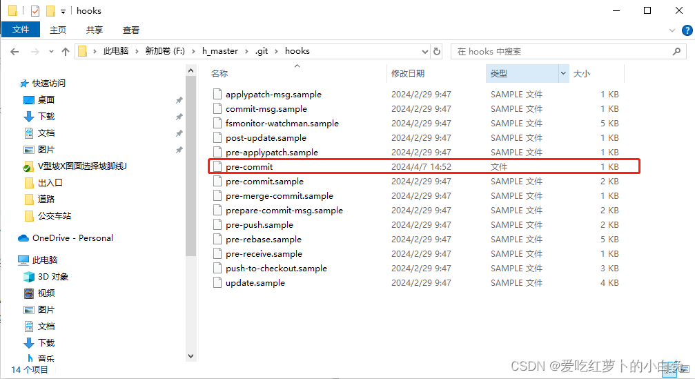Click the navigation pane scroll down arrow
This screenshot has height=379, width=695.
190,356
